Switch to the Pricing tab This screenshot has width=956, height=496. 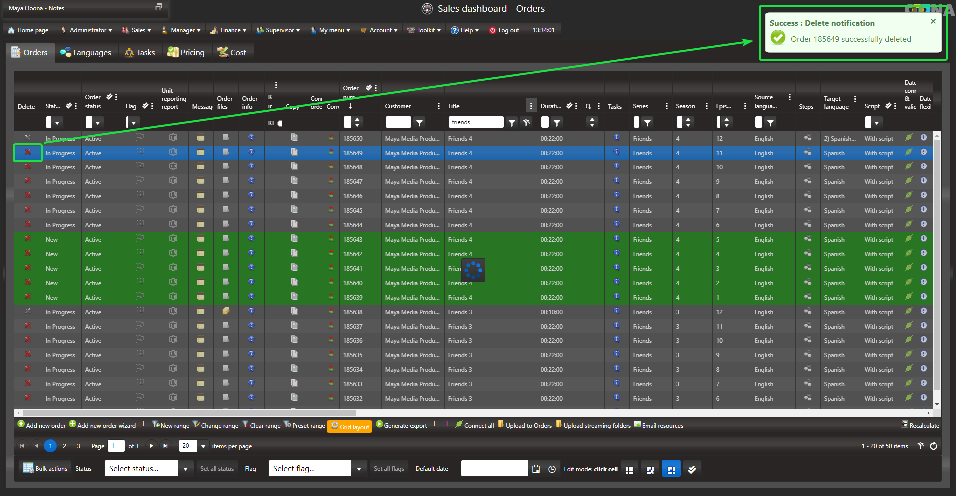186,52
